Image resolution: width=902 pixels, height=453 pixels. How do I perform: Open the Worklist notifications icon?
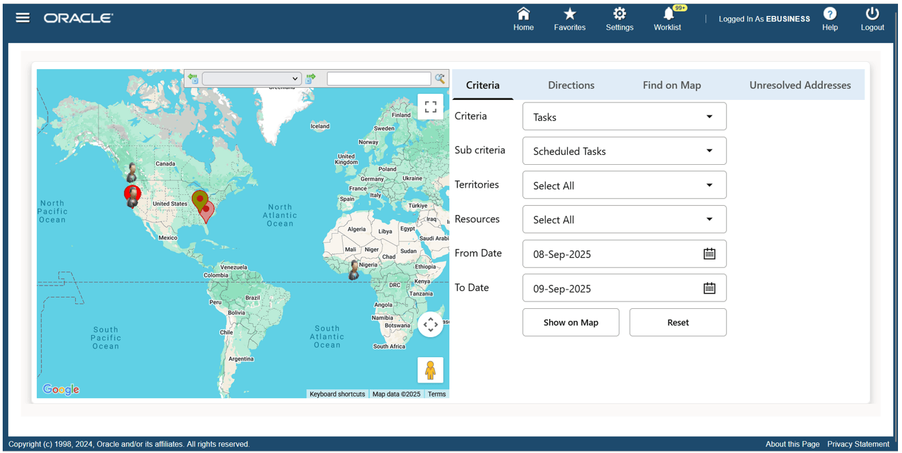tap(667, 15)
